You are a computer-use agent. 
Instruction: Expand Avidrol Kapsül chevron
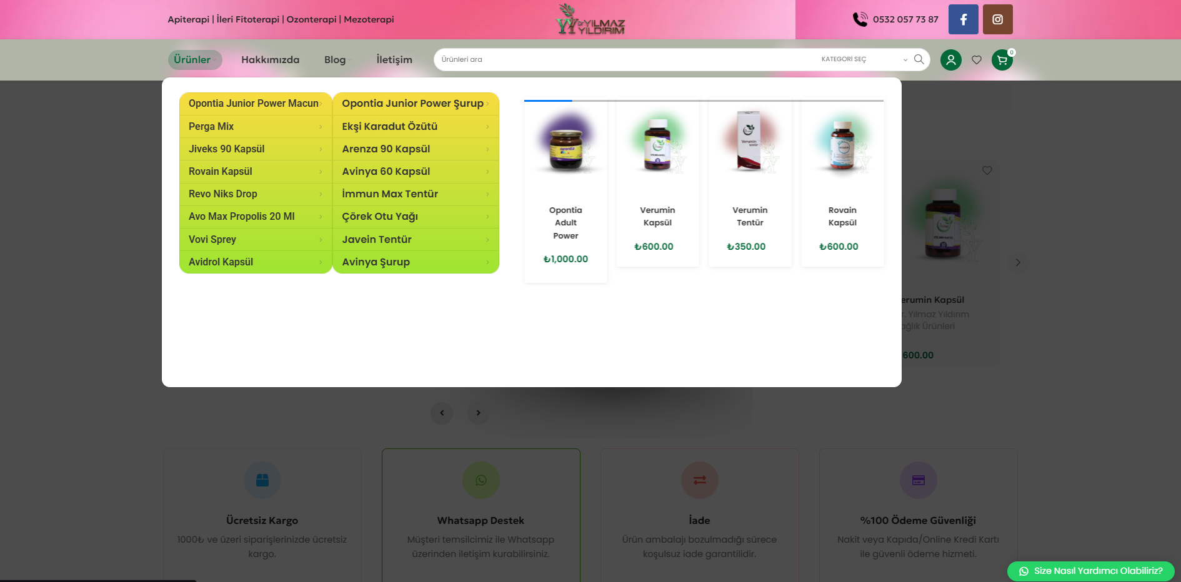321,262
